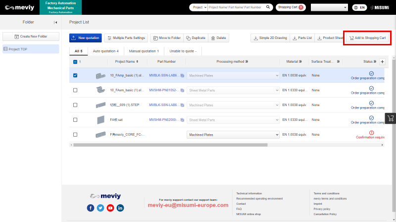This screenshot has height=222, width=396.
Task: Select the All 5 tab
Action: pyautogui.click(x=79, y=51)
